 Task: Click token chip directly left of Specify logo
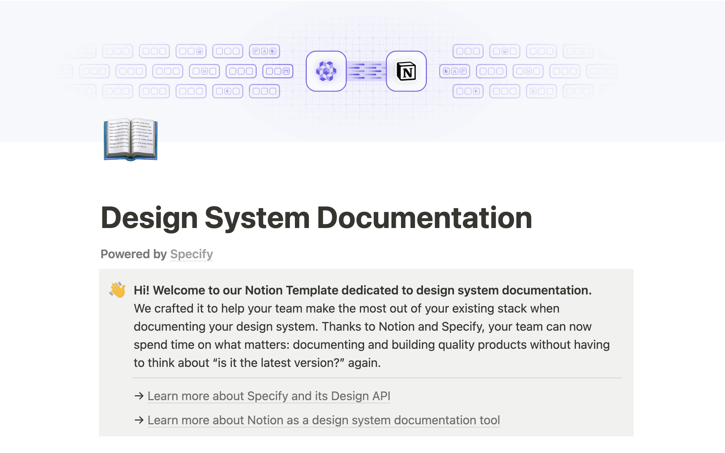pyautogui.click(x=278, y=71)
